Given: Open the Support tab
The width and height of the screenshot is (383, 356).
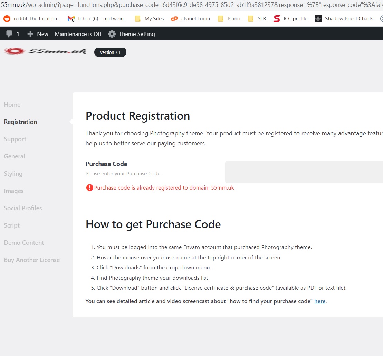Looking at the screenshot, I should tap(15, 139).
